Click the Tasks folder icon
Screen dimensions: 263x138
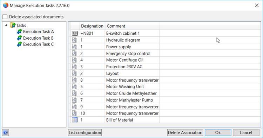(x=13, y=25)
